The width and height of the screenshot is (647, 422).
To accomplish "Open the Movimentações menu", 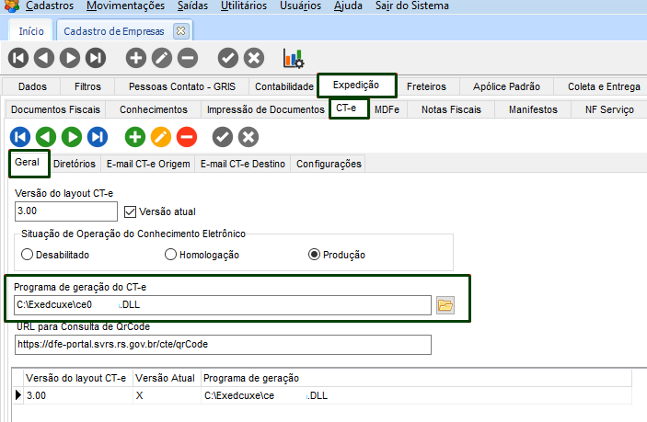I will pyautogui.click(x=125, y=6).
